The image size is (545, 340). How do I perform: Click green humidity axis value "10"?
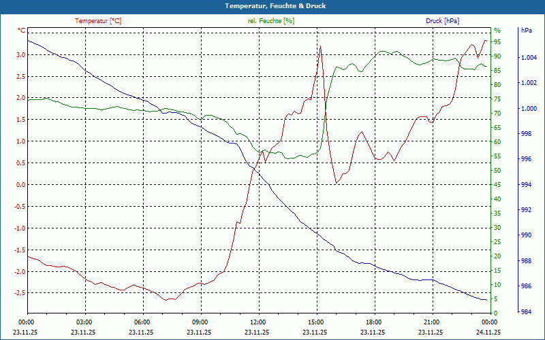coord(497,285)
